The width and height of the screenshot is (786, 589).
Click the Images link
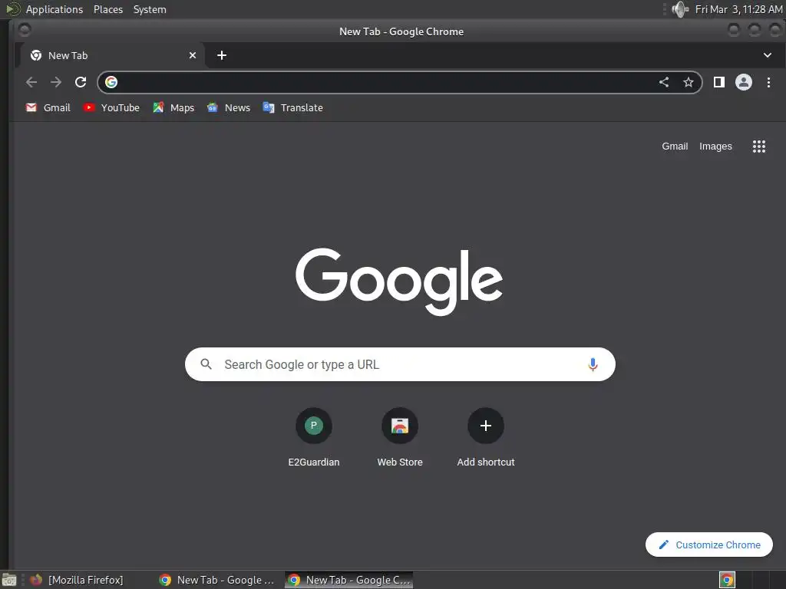pyautogui.click(x=715, y=146)
